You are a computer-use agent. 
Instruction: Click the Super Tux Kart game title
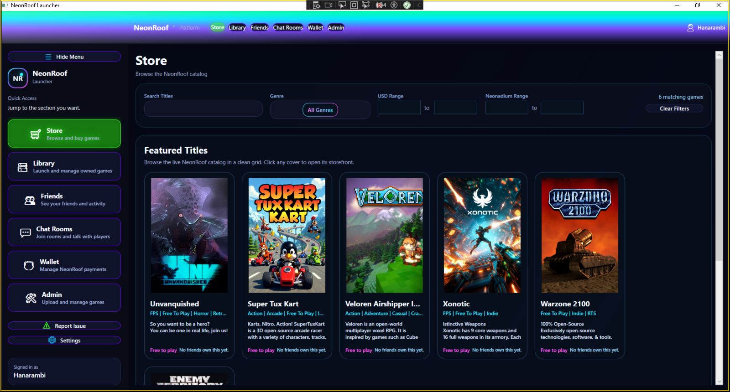pyautogui.click(x=273, y=304)
